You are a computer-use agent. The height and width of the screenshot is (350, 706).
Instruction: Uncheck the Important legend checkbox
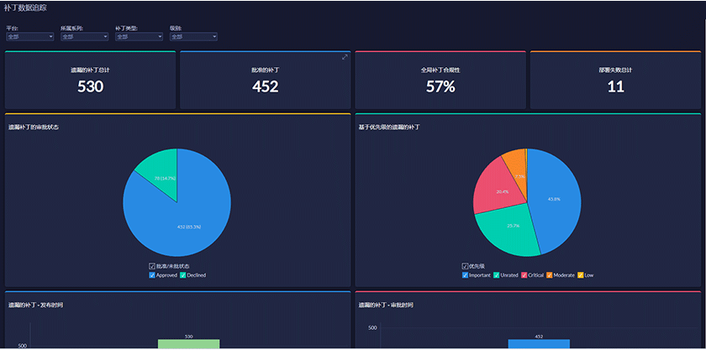465,274
